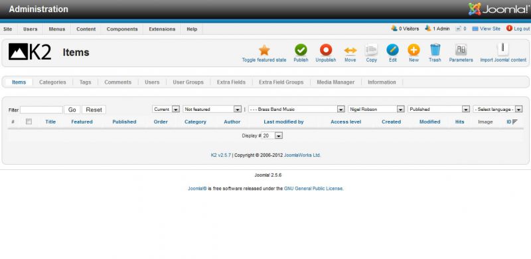Select the Items tab
531x259 pixels.
tap(19, 82)
